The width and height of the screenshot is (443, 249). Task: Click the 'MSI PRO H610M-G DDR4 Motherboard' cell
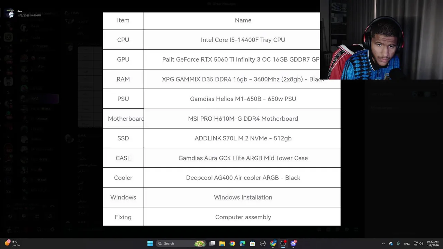click(x=242, y=119)
